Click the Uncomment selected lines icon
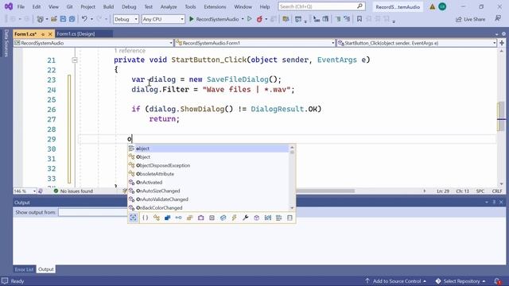This screenshot has height=286, width=509. [347, 19]
